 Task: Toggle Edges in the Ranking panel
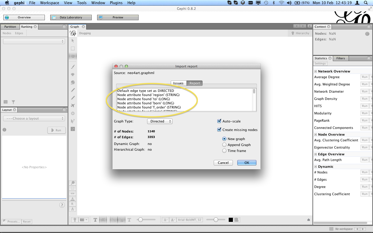coord(19,33)
